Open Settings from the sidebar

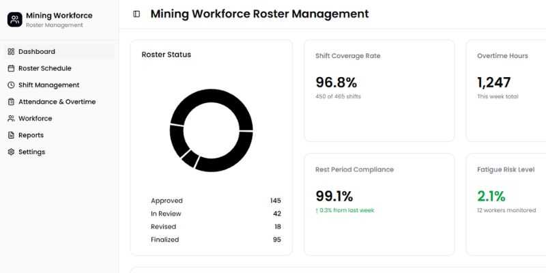(59, 152)
